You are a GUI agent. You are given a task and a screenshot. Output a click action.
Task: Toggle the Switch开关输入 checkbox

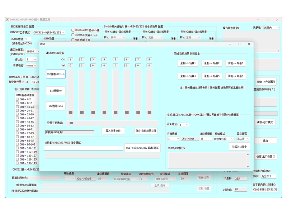73,35
